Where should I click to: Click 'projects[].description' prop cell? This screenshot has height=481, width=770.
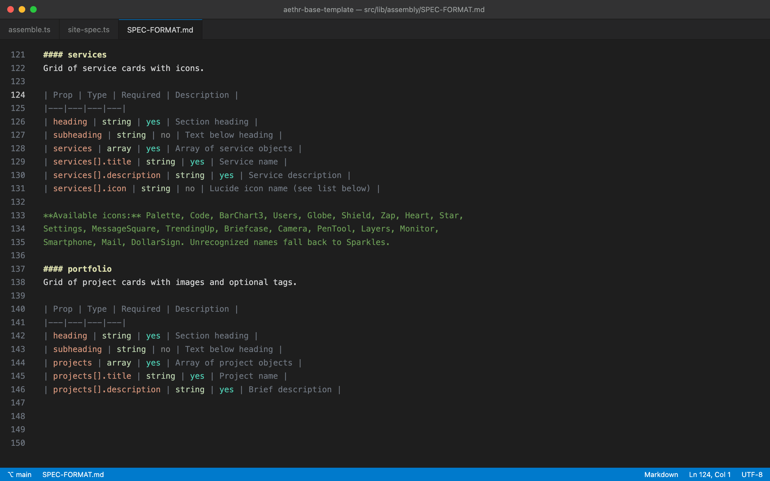pos(107,389)
